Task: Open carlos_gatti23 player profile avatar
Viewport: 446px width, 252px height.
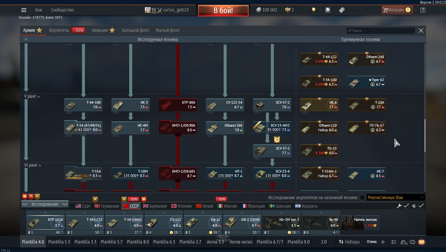Action: pos(148,10)
